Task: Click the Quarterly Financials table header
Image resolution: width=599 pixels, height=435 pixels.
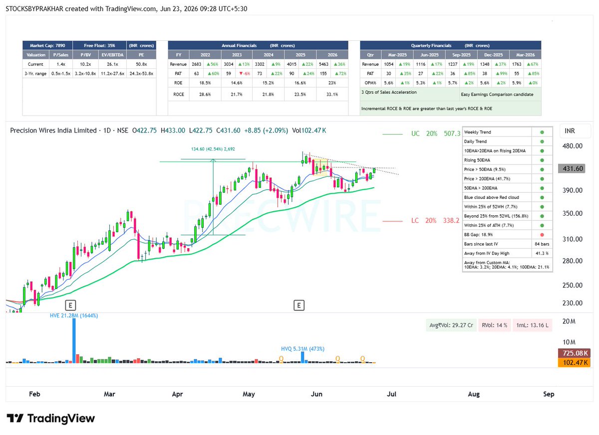Action: tap(450, 45)
